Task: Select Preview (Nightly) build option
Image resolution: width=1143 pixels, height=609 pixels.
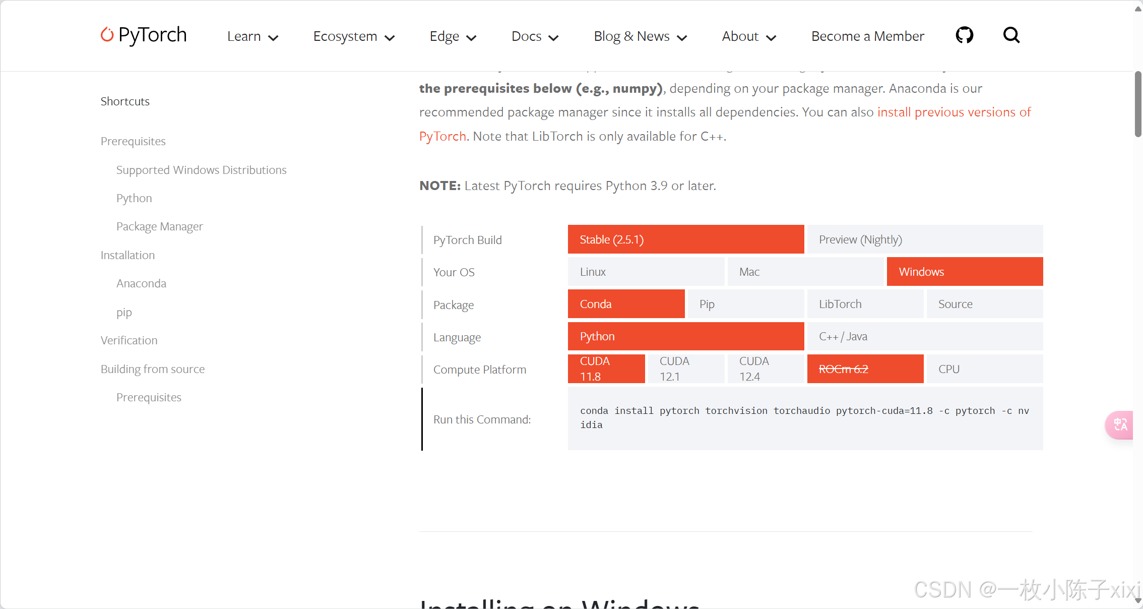Action: (x=925, y=239)
